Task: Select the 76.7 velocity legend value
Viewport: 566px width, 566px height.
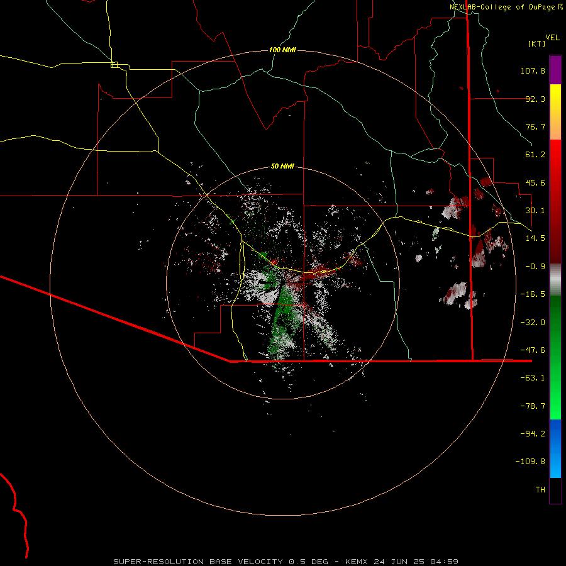Action: tap(535, 126)
